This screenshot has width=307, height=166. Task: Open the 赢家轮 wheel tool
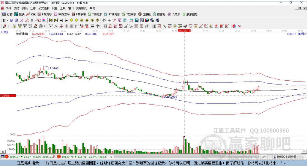(159, 14)
